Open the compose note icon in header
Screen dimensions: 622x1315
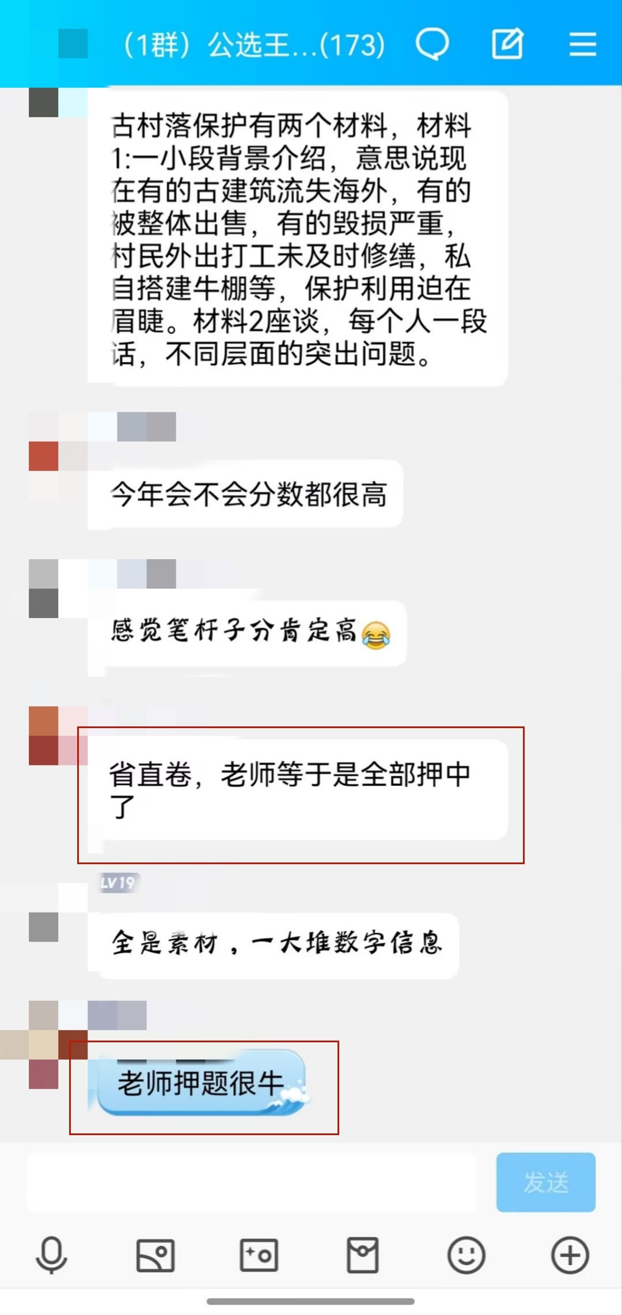[x=507, y=43]
